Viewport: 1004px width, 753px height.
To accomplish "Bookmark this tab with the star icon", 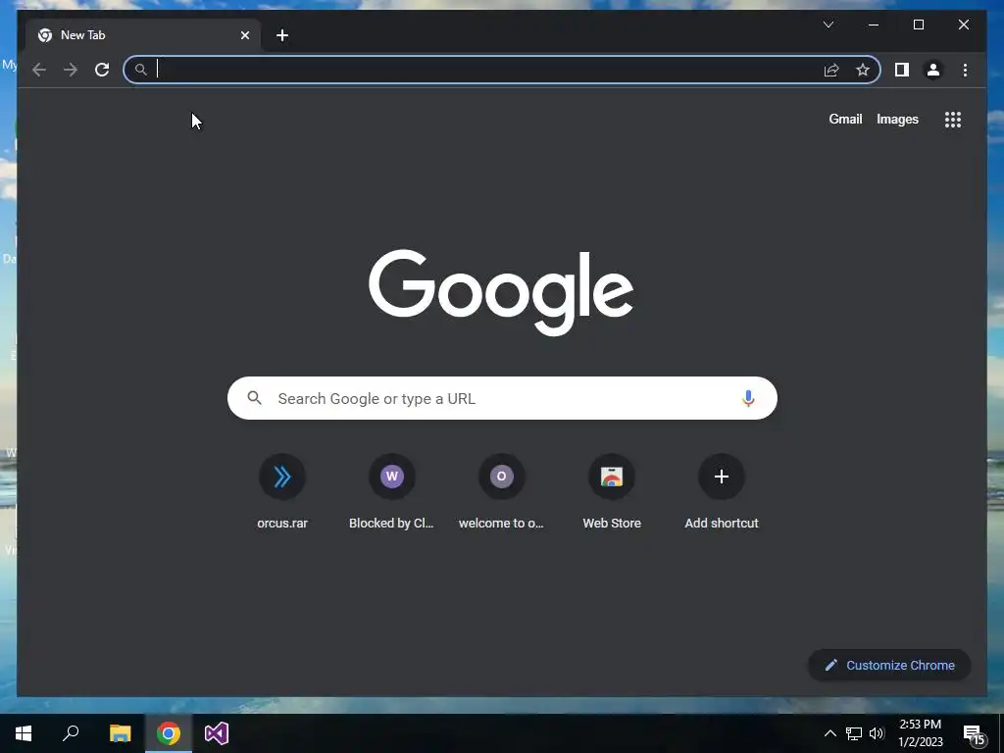I will coord(863,70).
